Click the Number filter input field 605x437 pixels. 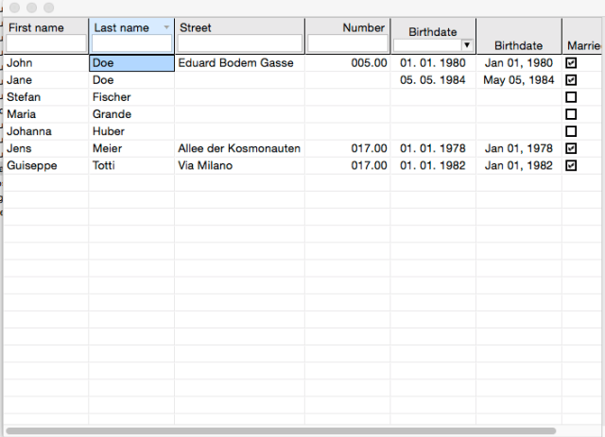tap(347, 43)
